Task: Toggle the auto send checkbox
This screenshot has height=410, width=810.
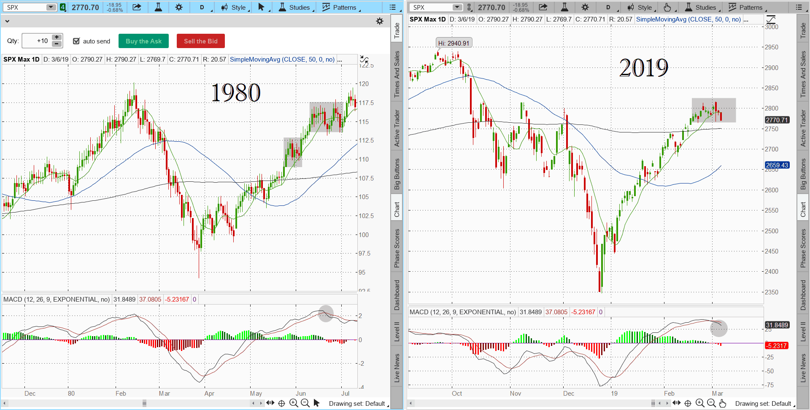Action: (x=76, y=41)
